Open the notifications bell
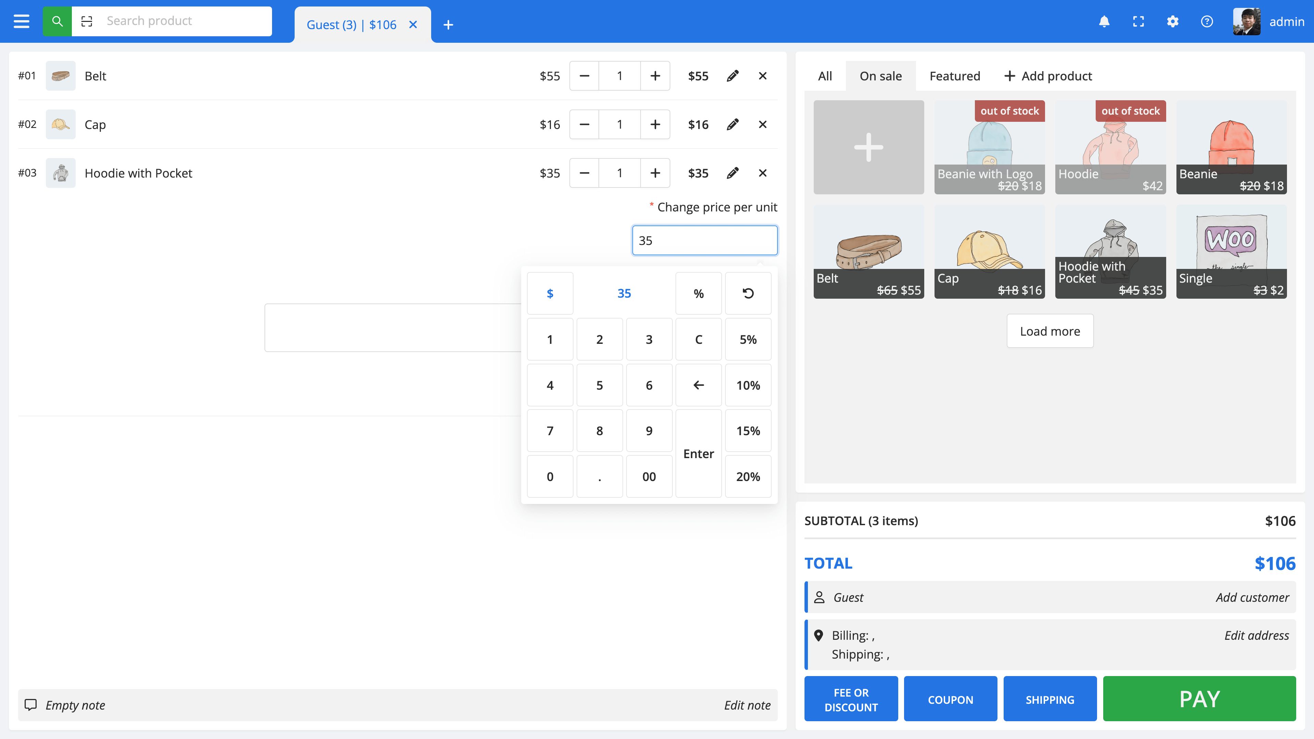Viewport: 1314px width, 739px height. (x=1104, y=22)
